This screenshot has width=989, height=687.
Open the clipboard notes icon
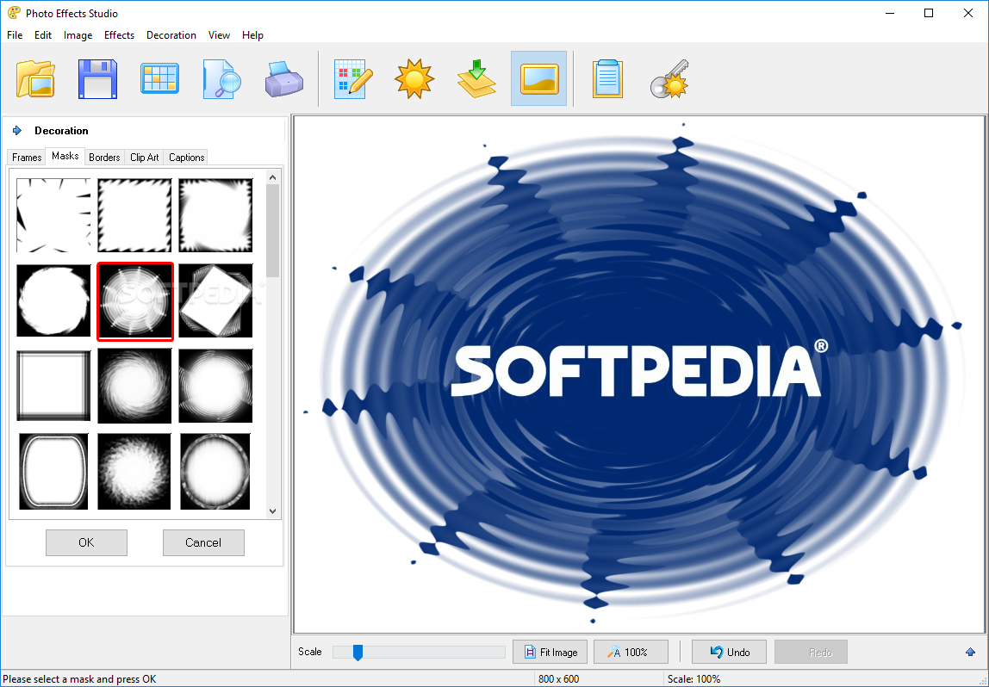(607, 79)
